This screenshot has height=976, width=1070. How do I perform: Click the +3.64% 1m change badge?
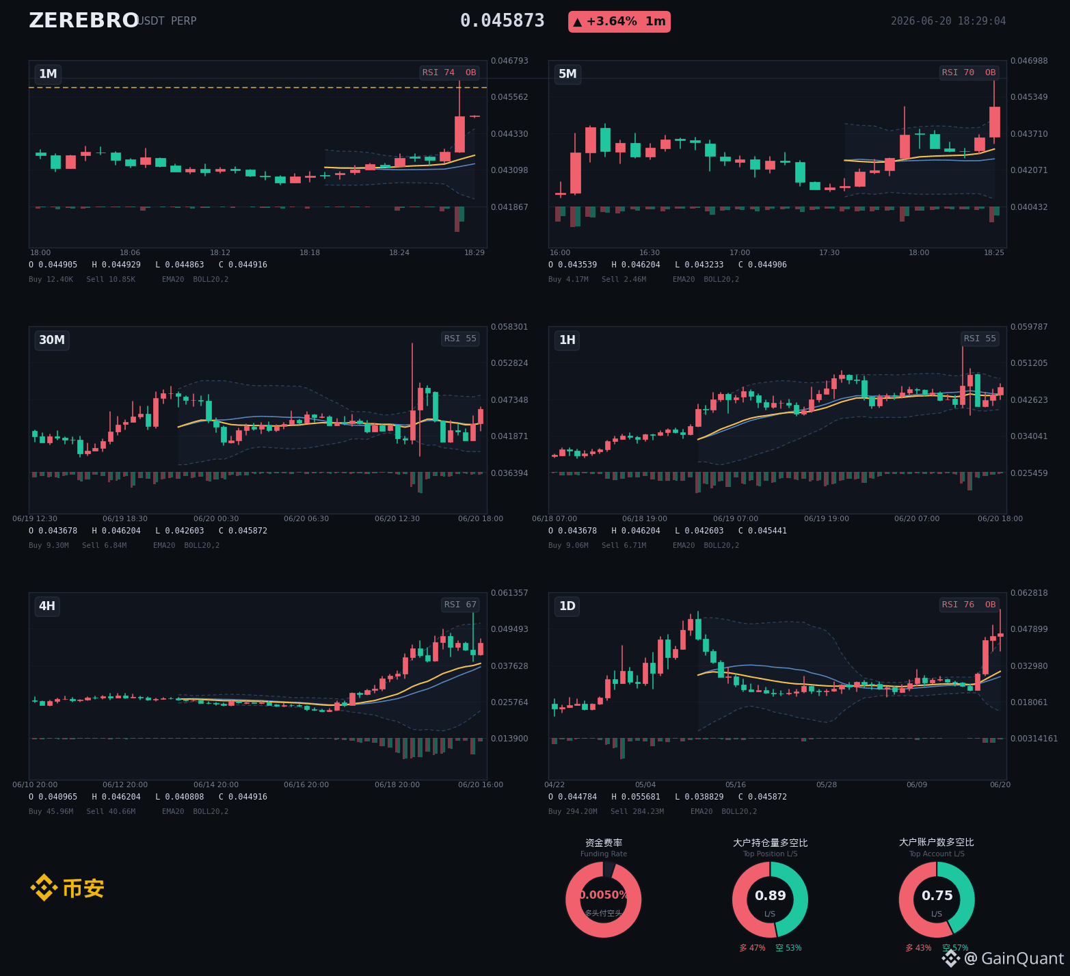point(619,22)
